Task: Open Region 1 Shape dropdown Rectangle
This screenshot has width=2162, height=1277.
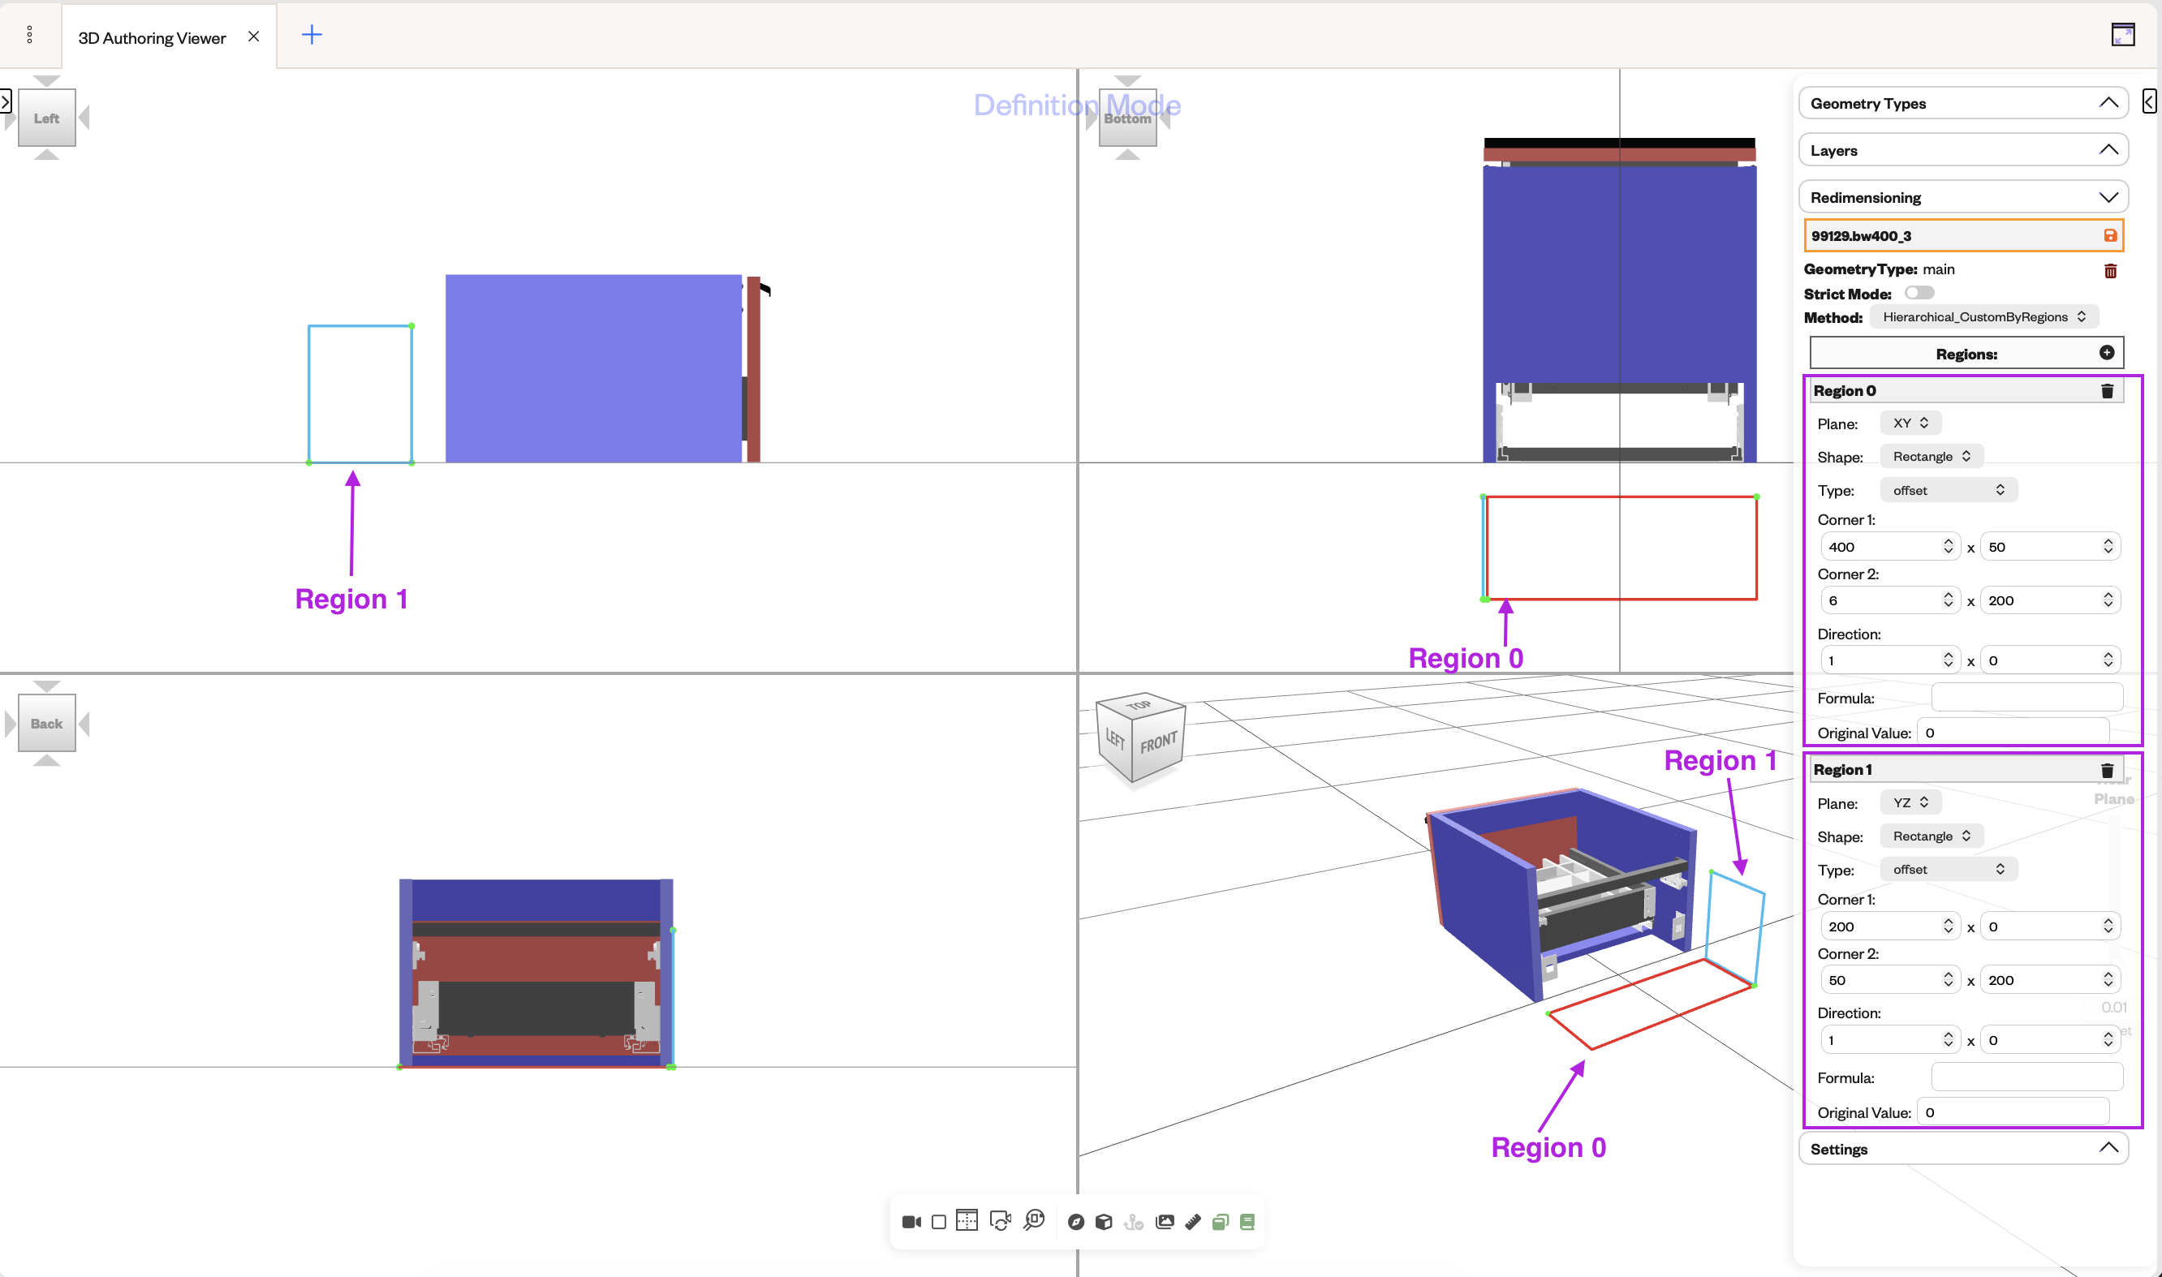Action: coord(1932,836)
